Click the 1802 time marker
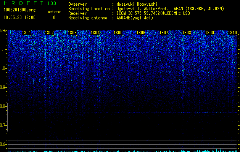 tap(50, 33)
